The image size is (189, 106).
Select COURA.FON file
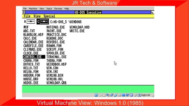pos(31,61)
